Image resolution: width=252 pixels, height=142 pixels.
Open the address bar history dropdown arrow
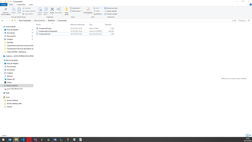(x=233, y=21)
